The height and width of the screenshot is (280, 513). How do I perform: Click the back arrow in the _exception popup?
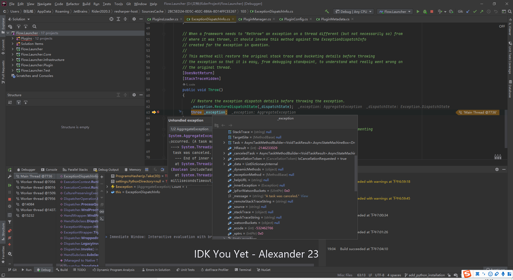tap(223, 125)
